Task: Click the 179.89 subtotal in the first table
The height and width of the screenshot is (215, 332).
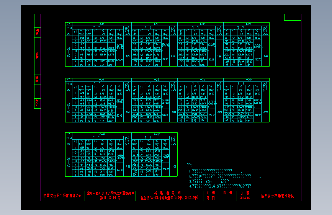Action: point(119,60)
